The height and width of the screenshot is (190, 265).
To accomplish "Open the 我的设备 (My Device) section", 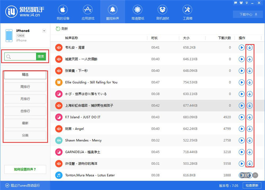I will [63, 12].
